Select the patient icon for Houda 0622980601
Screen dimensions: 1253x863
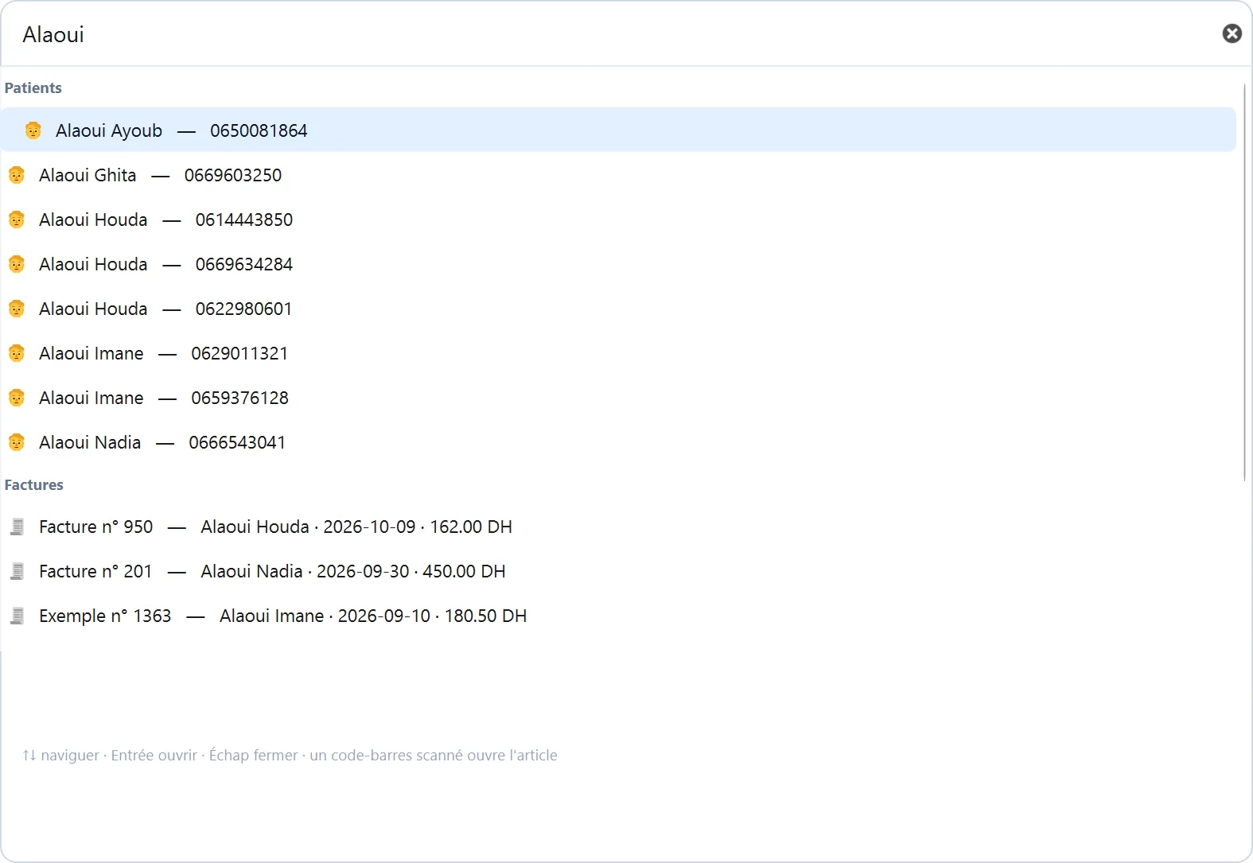coord(17,309)
